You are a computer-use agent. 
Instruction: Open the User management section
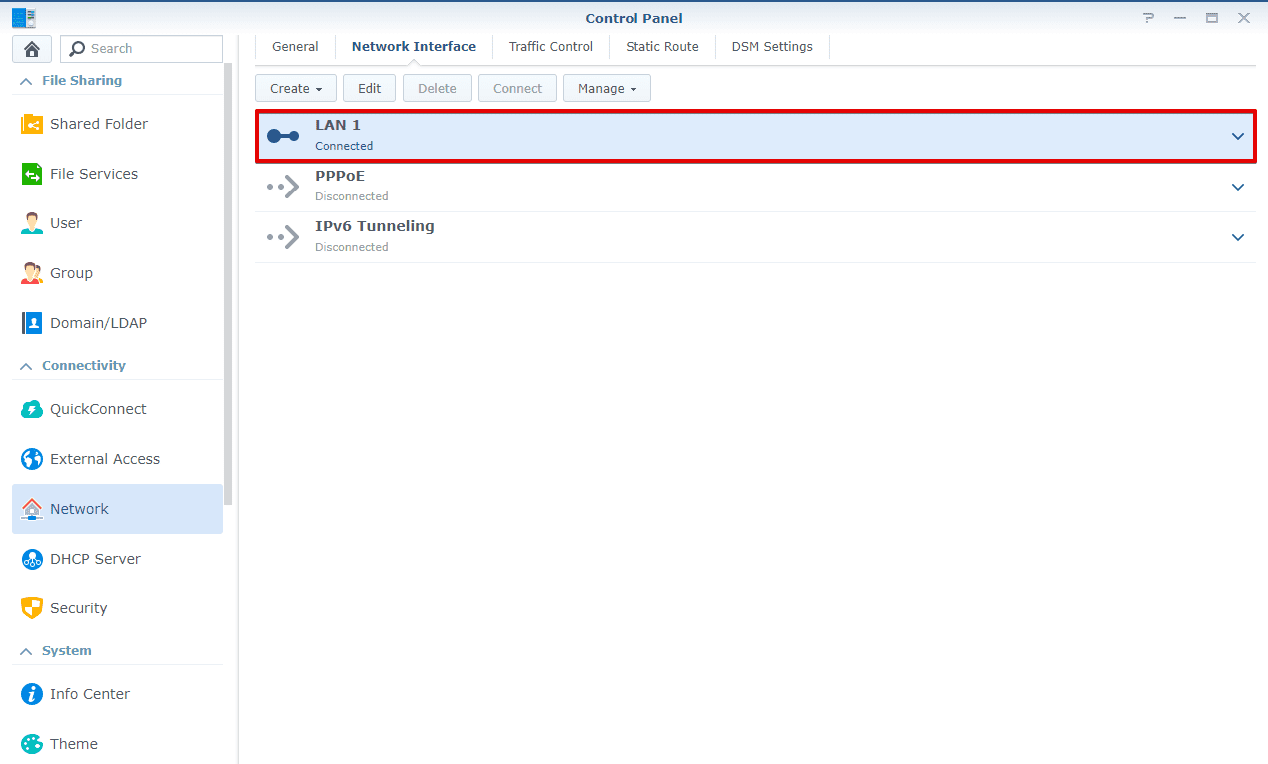point(66,222)
